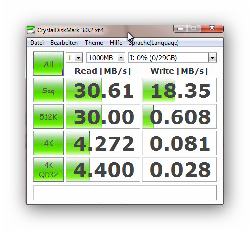Click the 512K write result 0.608
Screen dimensions: 250x231
[179, 116]
